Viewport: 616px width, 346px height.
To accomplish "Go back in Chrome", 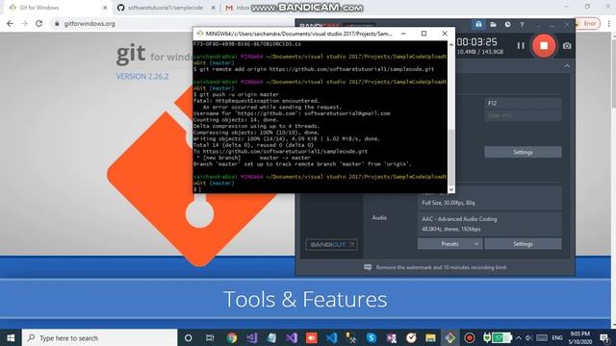I will click(x=10, y=23).
